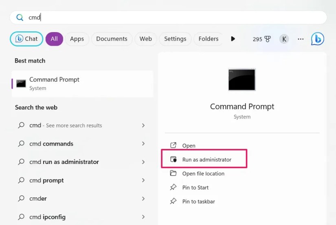Click the rewards trophy icon showing 295

point(268,39)
